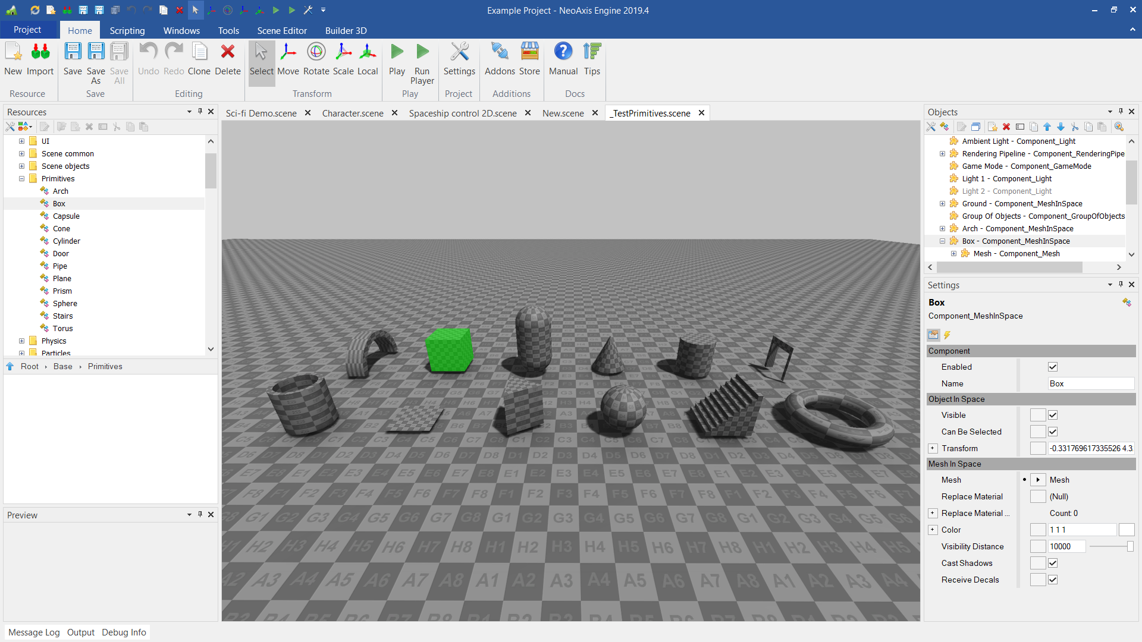Click the Scale transform tool
The height and width of the screenshot is (642, 1142).
[x=343, y=59]
